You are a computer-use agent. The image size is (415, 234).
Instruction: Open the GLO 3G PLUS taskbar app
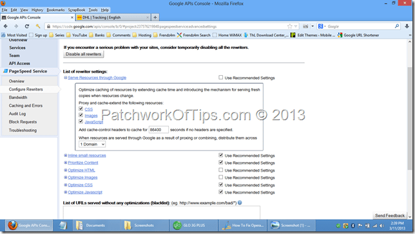click(193, 225)
